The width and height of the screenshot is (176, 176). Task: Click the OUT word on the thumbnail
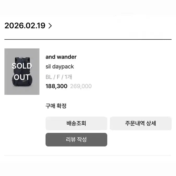pos(22,77)
